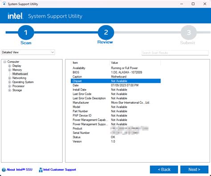The width and height of the screenshot is (211, 176).
Task: Select the Power Management Suppo... row
Action: pyautogui.click(x=116, y=124)
